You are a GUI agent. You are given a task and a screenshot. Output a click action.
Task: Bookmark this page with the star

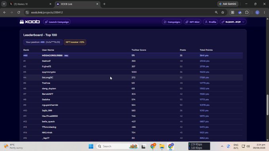(223, 12)
